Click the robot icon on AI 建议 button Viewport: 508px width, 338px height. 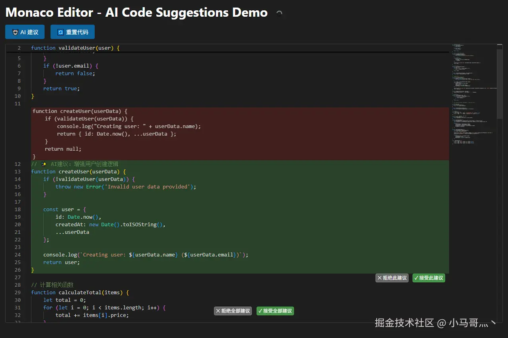click(x=16, y=32)
